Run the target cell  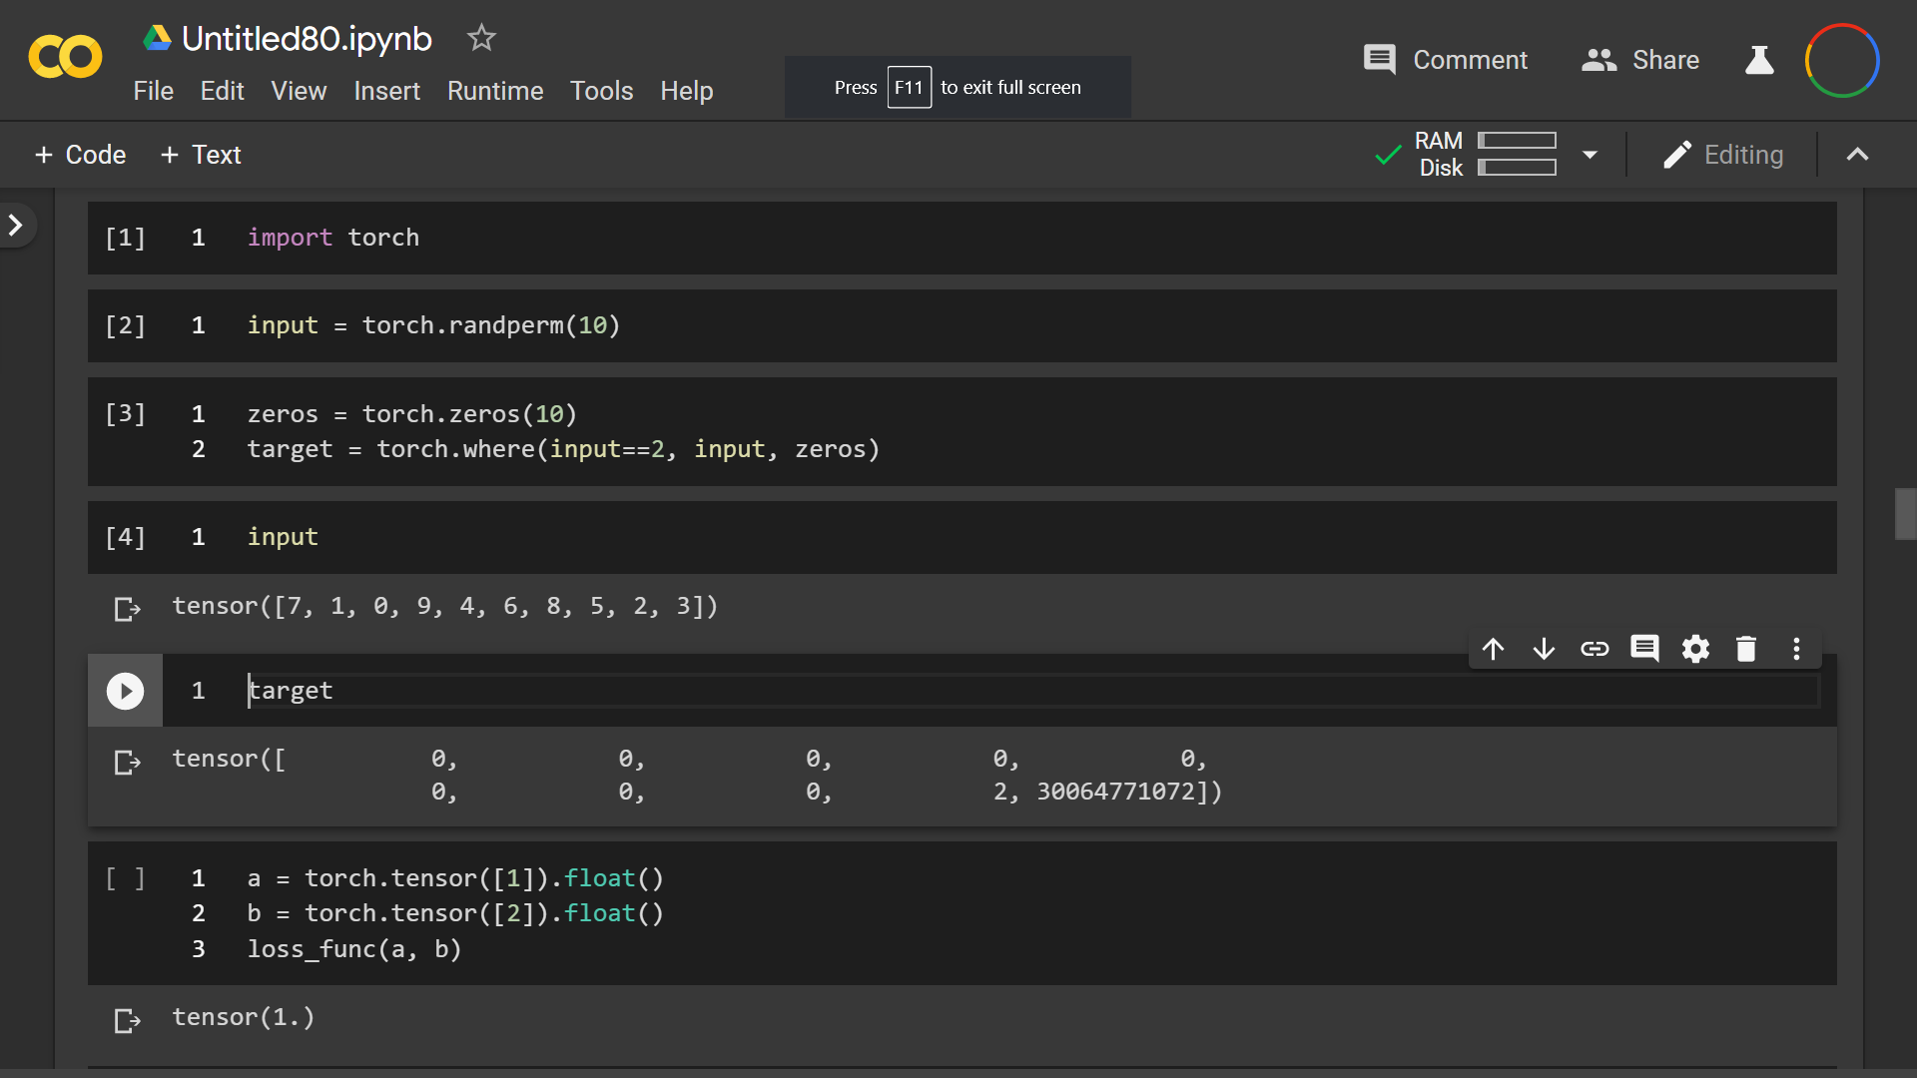click(x=125, y=691)
